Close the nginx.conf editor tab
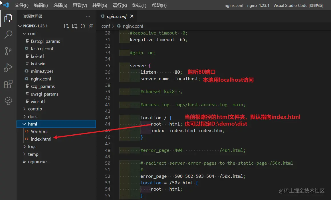331x200 pixels. 132,16
